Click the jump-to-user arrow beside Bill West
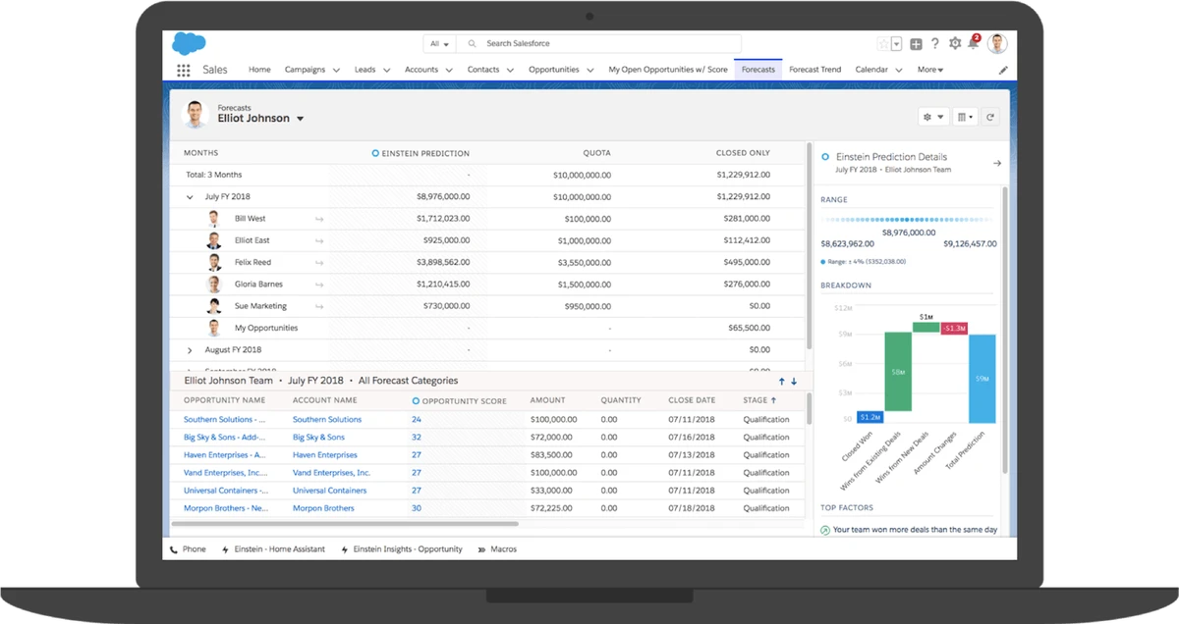 click(318, 219)
